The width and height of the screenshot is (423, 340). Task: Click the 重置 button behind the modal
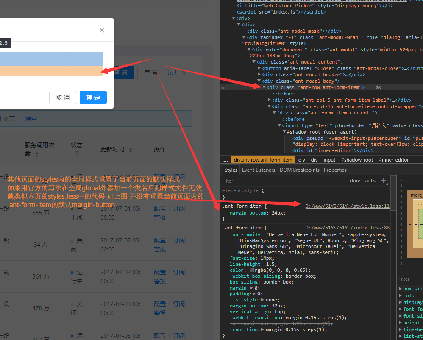point(151,72)
